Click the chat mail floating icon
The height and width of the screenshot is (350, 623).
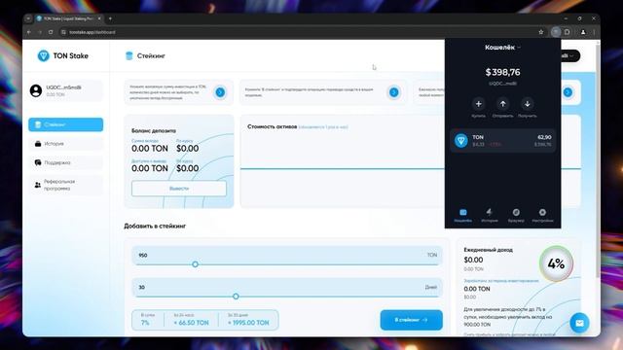click(579, 323)
